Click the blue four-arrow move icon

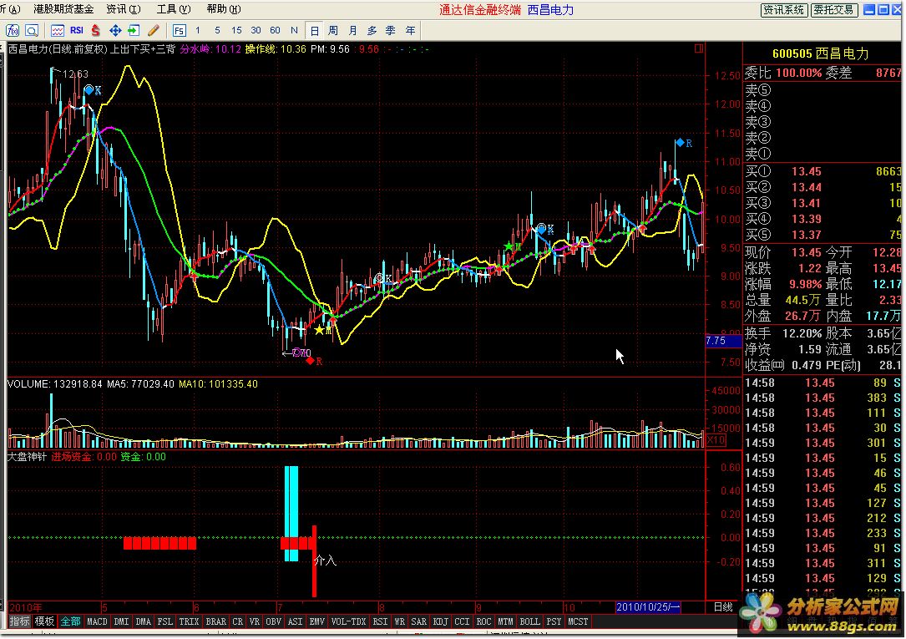click(x=115, y=31)
